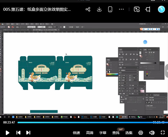This screenshot has height=137, width=168.
Task: Click the blue avatar profile icon
Action: coord(161,9)
